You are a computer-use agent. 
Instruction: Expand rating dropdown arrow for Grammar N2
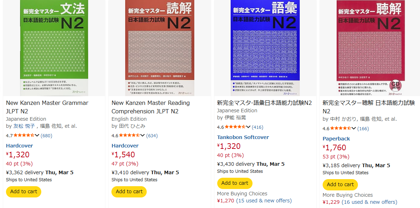click(37, 135)
